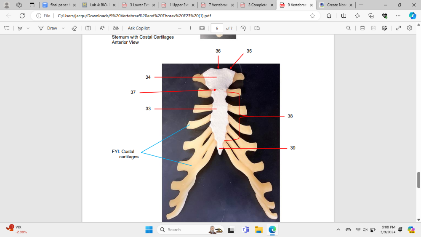Expand the Draw tool dropdown arrow
Viewport: 421px width, 237px height.
(x=63, y=28)
